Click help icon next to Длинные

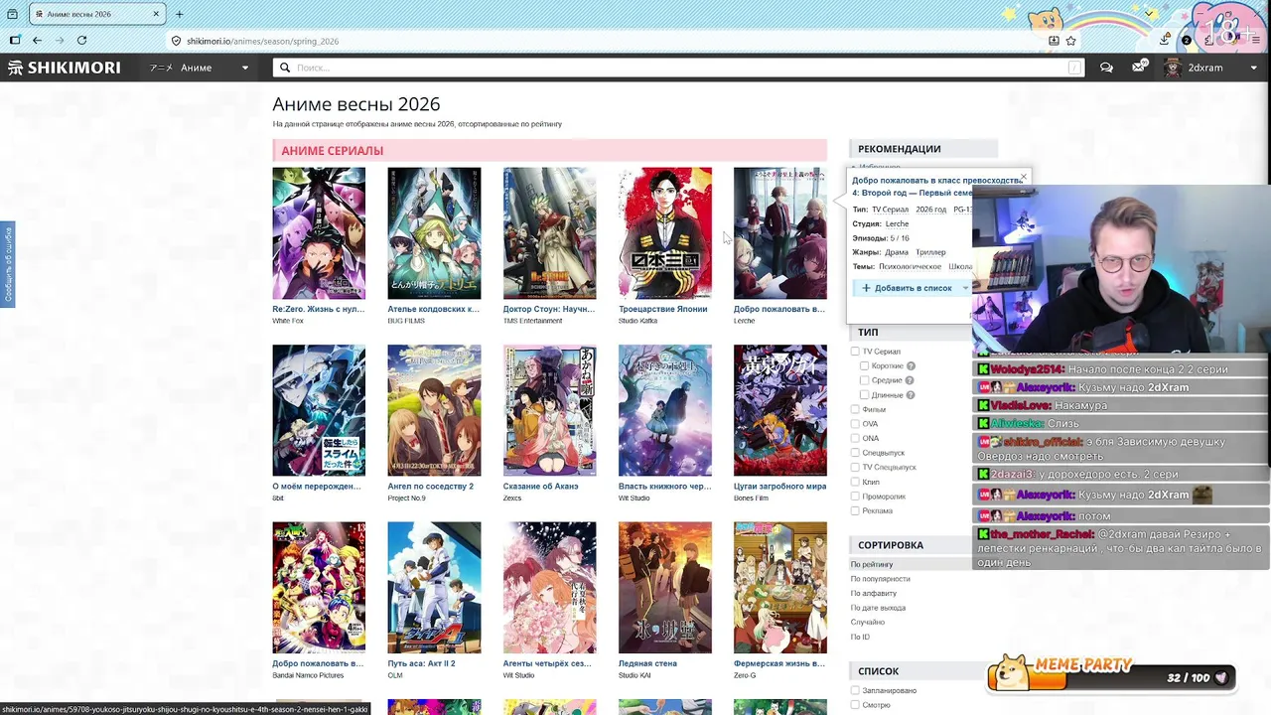coord(911,395)
